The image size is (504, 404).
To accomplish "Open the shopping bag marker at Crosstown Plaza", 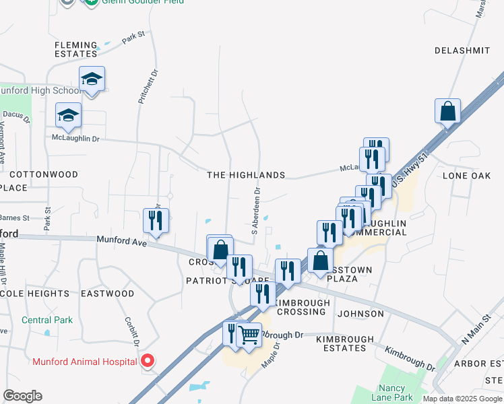I will click(320, 263).
